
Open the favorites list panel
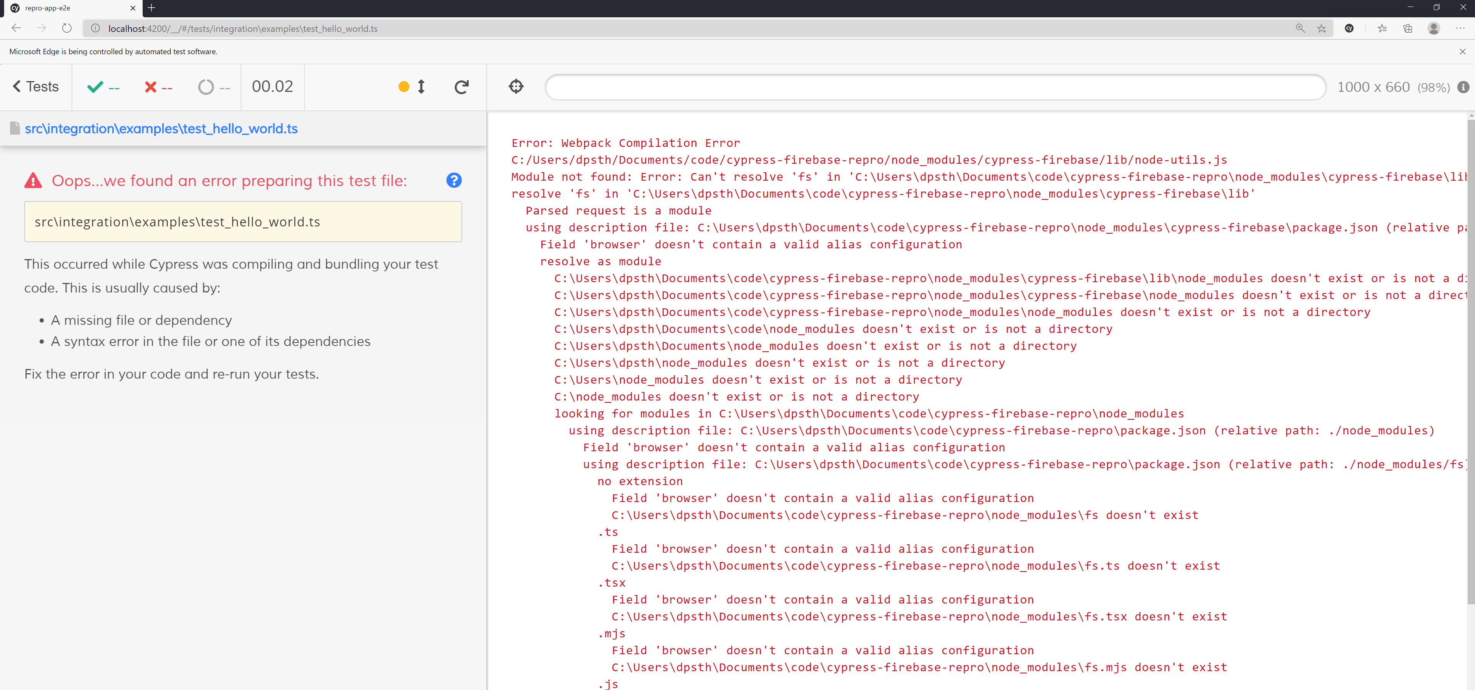coord(1382,28)
